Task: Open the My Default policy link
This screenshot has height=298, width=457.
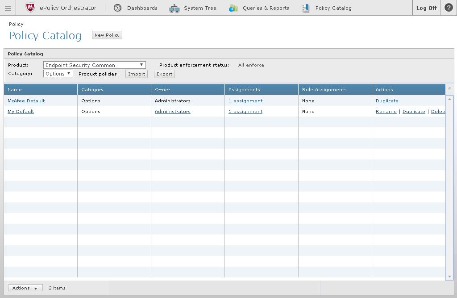Action: [21, 112]
